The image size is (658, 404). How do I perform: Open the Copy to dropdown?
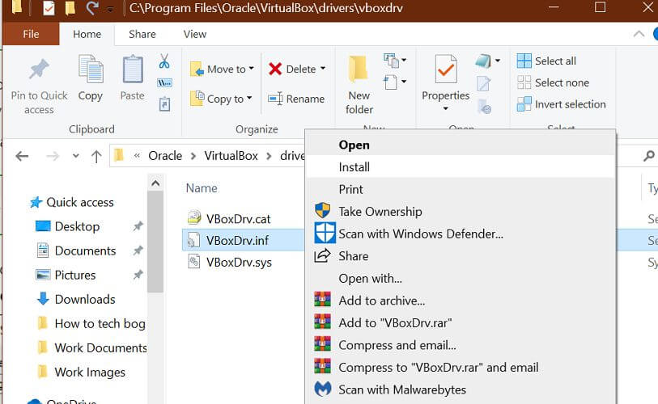[221, 99]
